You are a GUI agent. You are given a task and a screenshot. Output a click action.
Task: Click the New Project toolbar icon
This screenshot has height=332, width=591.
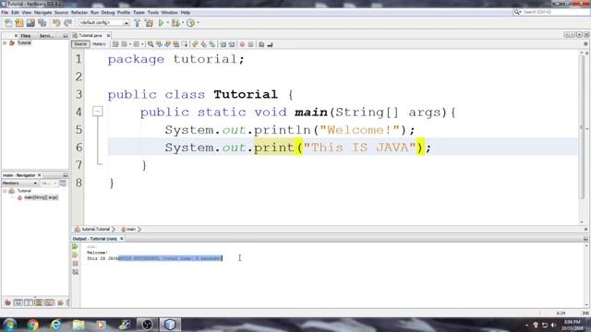(19, 23)
